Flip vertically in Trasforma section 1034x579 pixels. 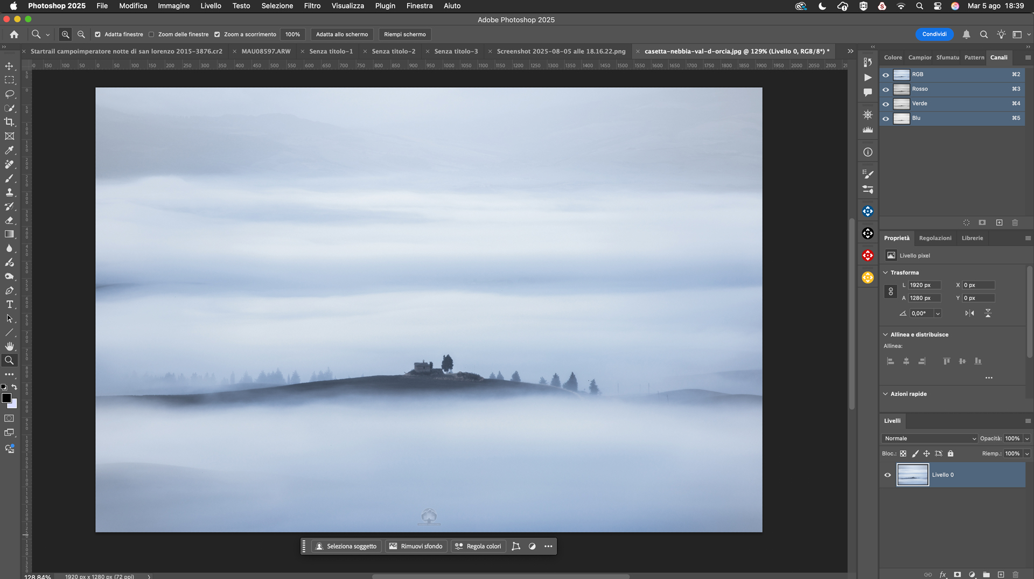988,313
